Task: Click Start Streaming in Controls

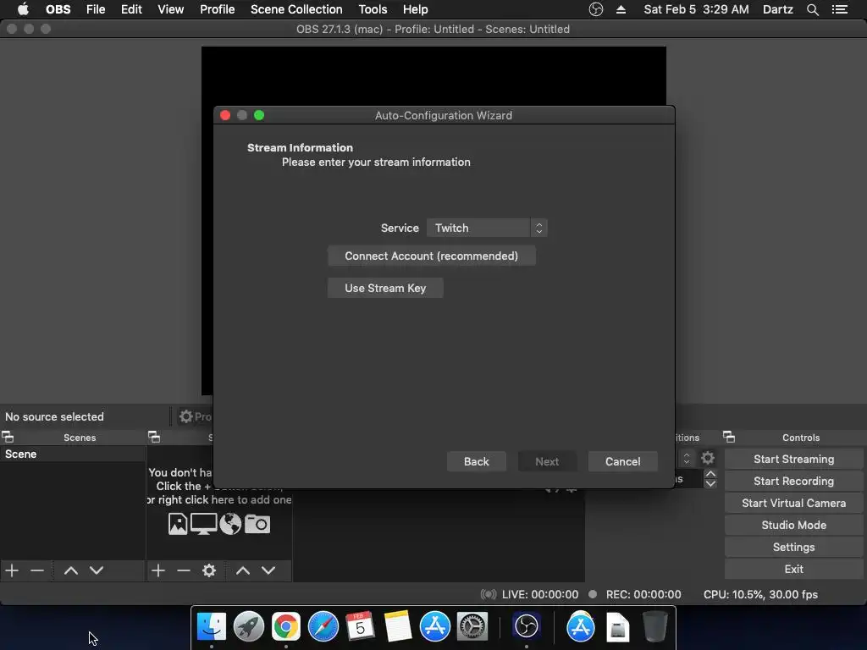Action: (793, 459)
